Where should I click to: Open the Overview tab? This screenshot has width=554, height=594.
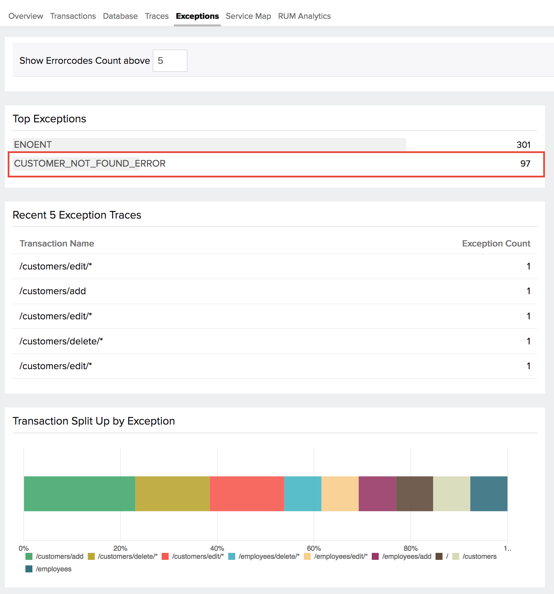(x=26, y=16)
